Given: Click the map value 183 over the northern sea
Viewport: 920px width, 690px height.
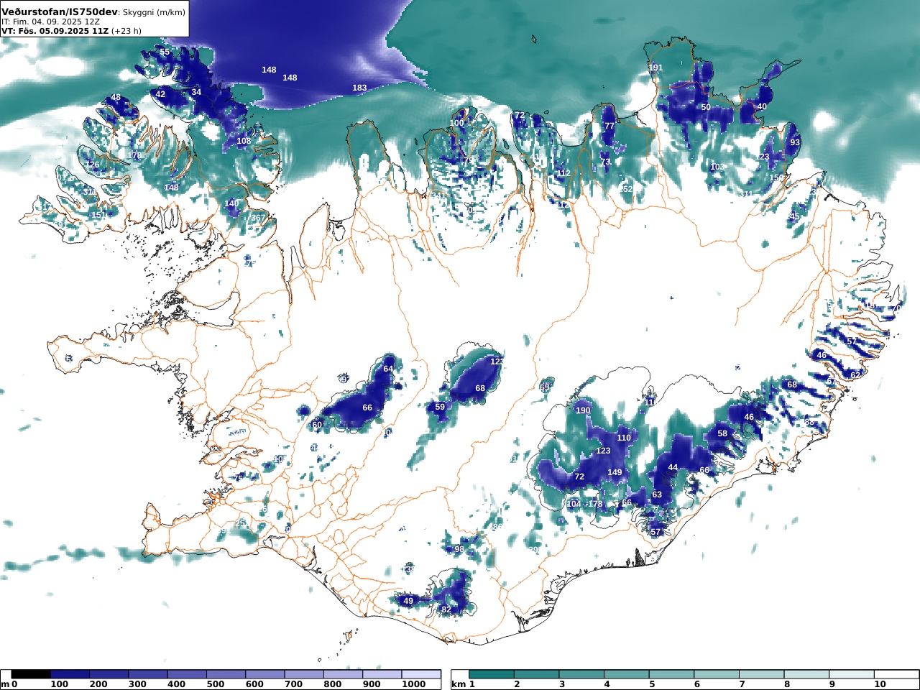Looking at the screenshot, I should [359, 88].
